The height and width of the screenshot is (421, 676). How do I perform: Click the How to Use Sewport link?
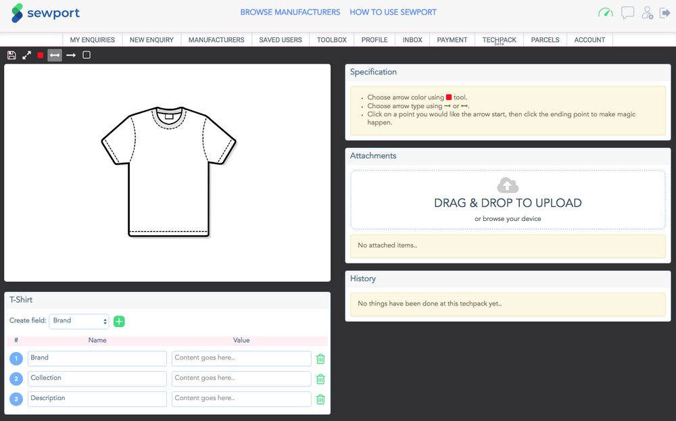click(x=393, y=12)
